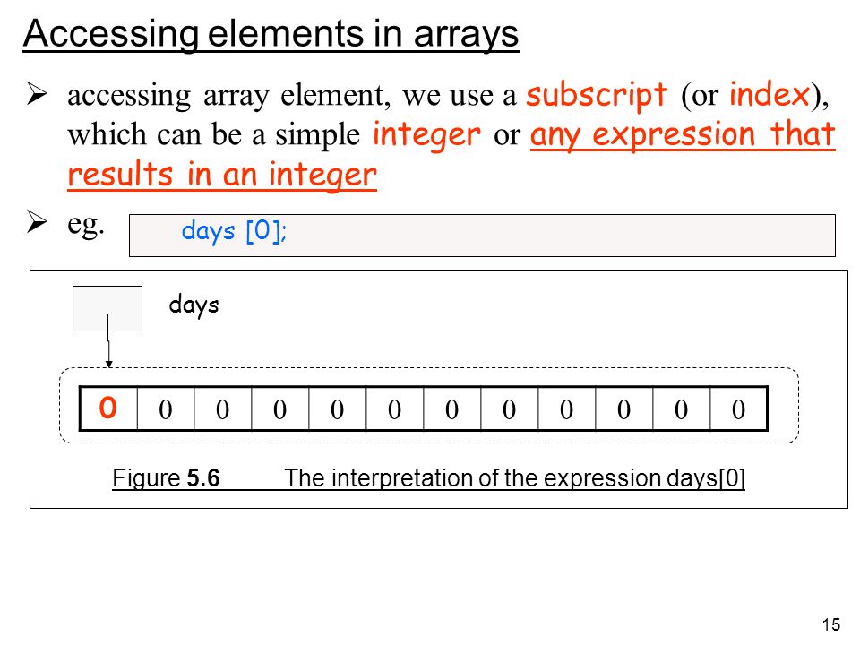
Task: Select the red highlighted first array cell
Action: (x=108, y=408)
